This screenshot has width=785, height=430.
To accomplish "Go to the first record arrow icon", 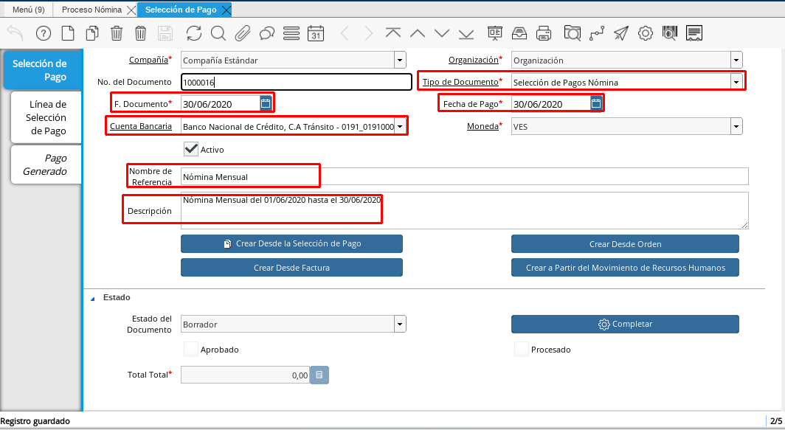I will coord(393,33).
